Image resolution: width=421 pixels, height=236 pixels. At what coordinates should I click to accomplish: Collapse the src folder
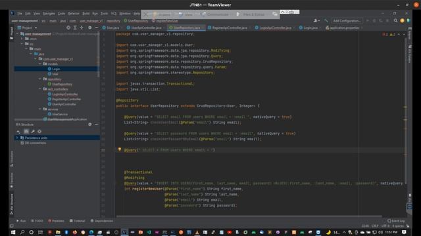[22, 44]
